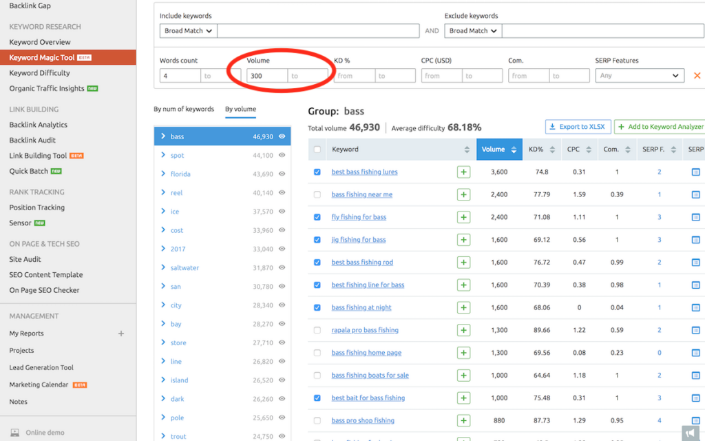
Task: Check the 'bass fishing near me' checkbox
Action: click(x=317, y=194)
